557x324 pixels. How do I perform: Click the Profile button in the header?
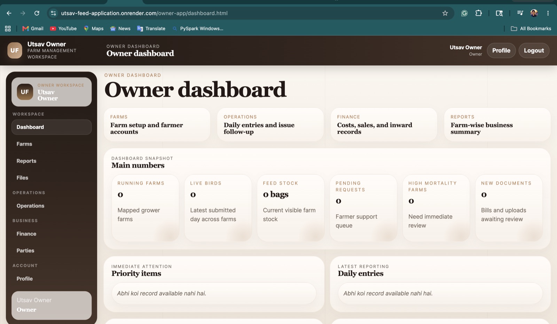(501, 50)
